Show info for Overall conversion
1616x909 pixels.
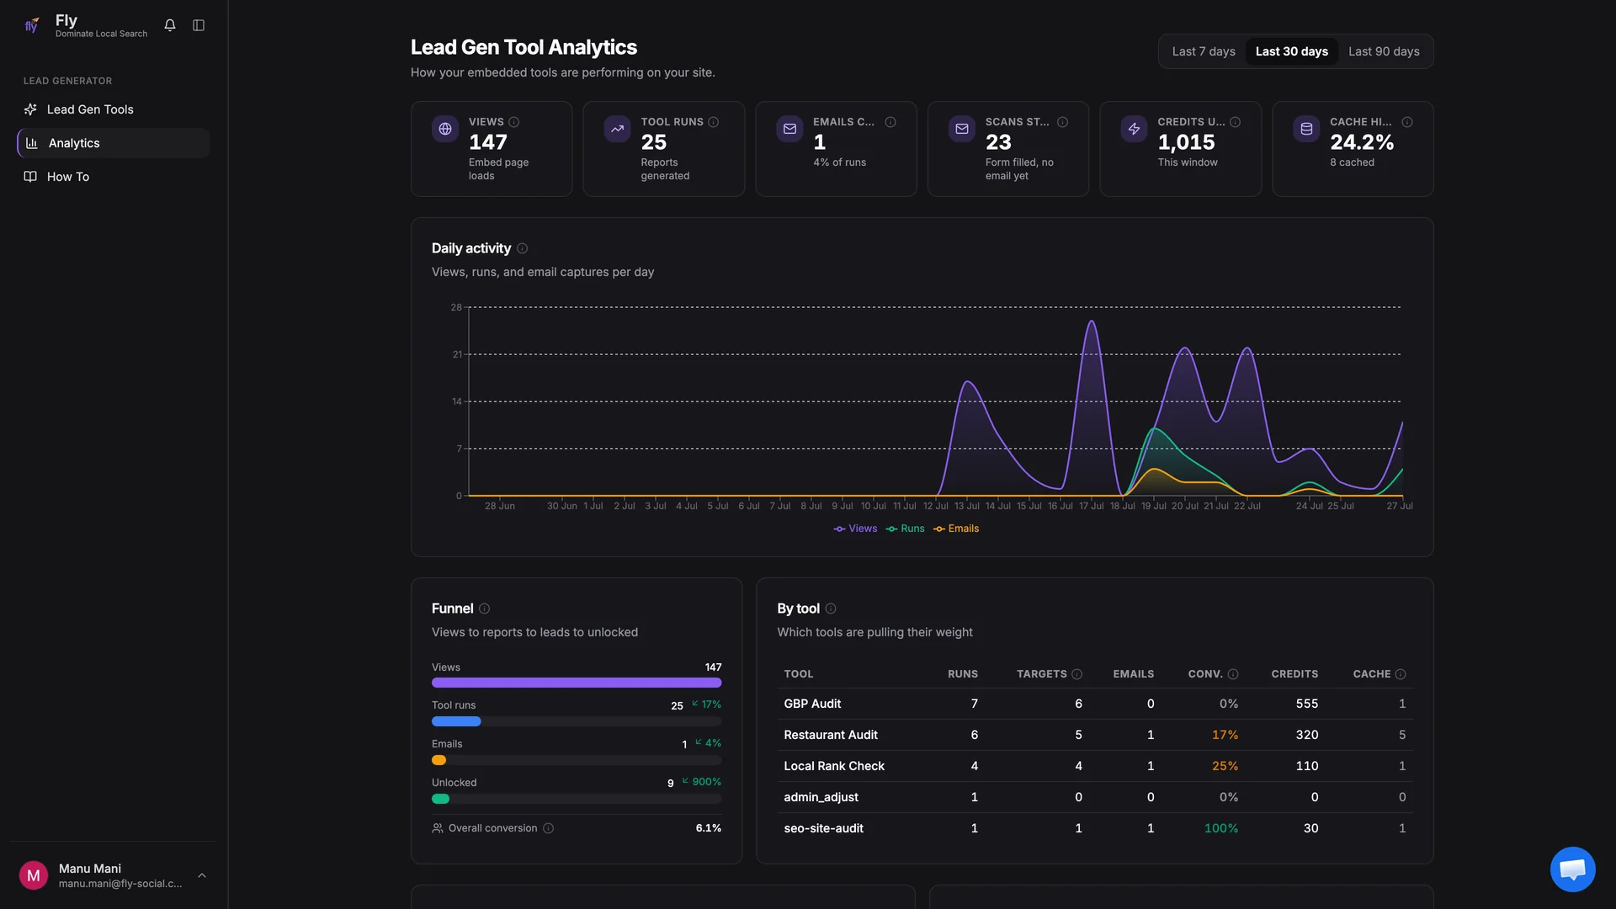[x=549, y=828]
